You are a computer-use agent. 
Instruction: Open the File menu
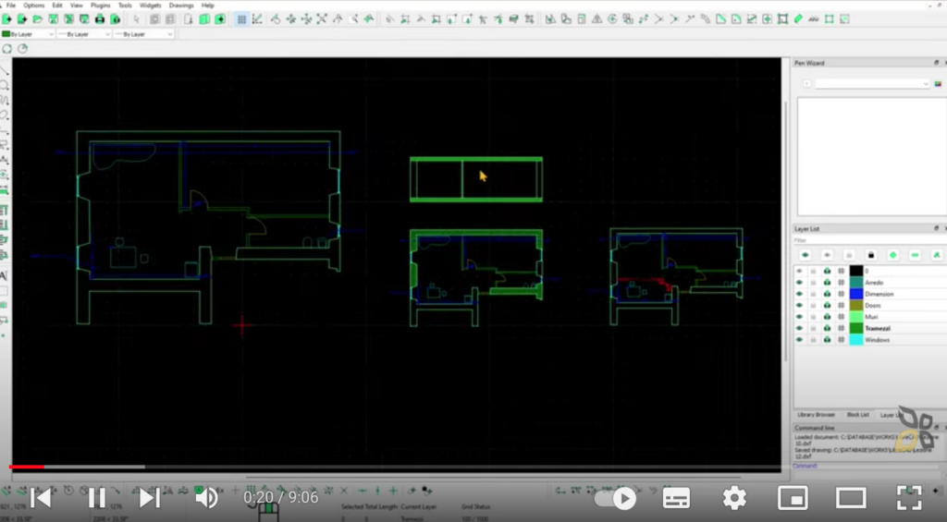point(11,6)
